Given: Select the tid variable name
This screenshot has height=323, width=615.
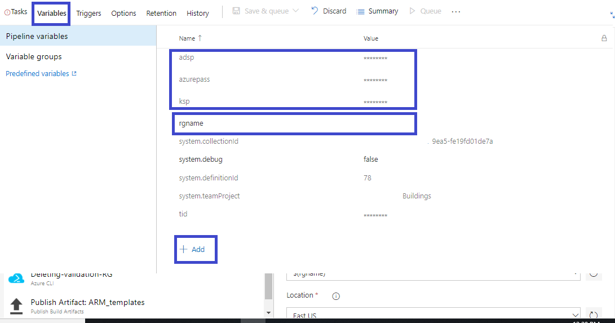Looking at the screenshot, I should coord(183,214).
